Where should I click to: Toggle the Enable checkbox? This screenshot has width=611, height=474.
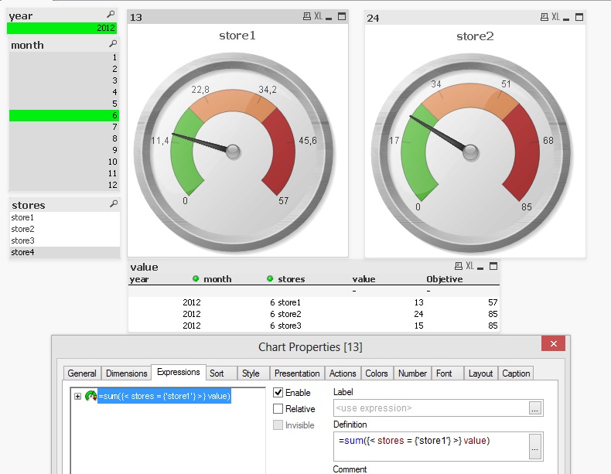[279, 393]
